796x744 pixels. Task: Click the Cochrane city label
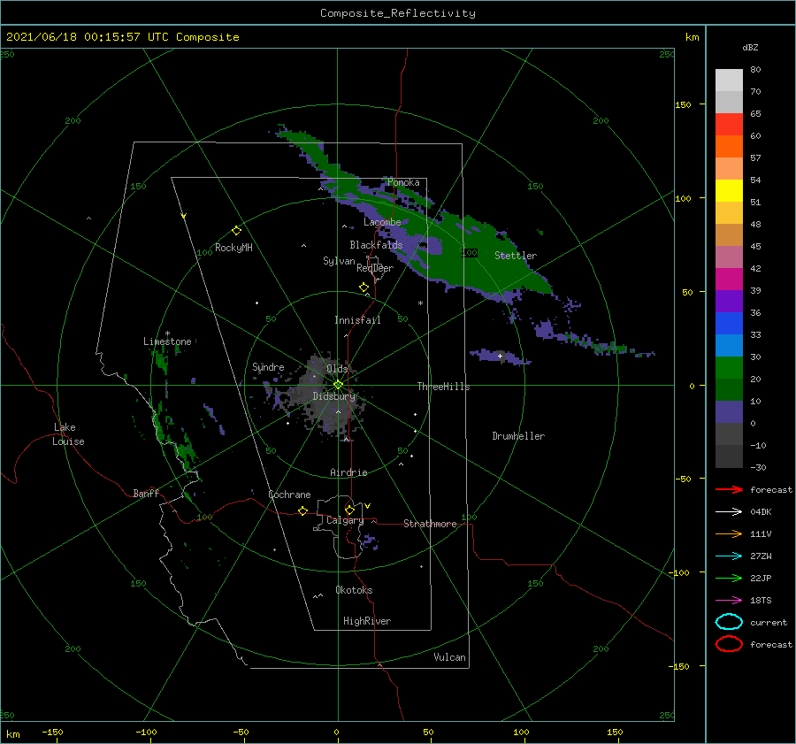pos(289,495)
